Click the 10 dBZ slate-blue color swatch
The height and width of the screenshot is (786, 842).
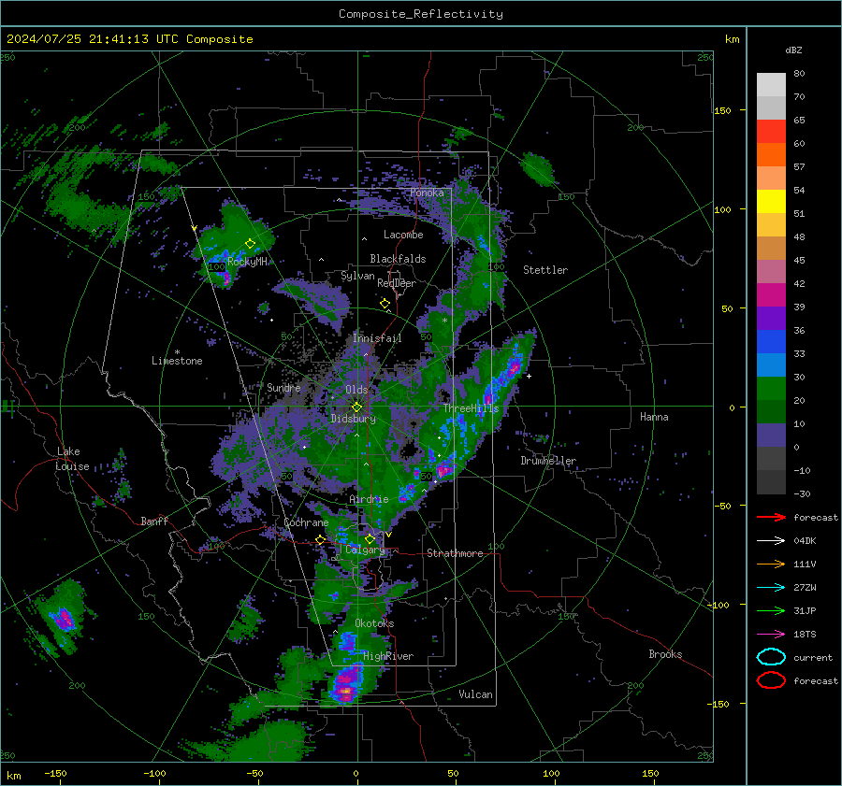(771, 436)
